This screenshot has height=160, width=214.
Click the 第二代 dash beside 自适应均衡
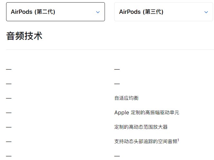(x=9, y=98)
